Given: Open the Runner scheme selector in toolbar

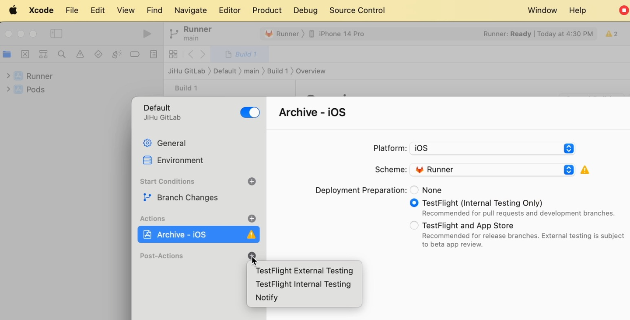Looking at the screenshot, I should (x=282, y=34).
